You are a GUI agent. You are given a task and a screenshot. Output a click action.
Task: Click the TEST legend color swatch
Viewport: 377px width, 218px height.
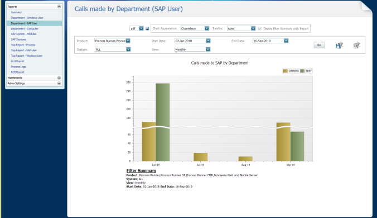(x=302, y=71)
